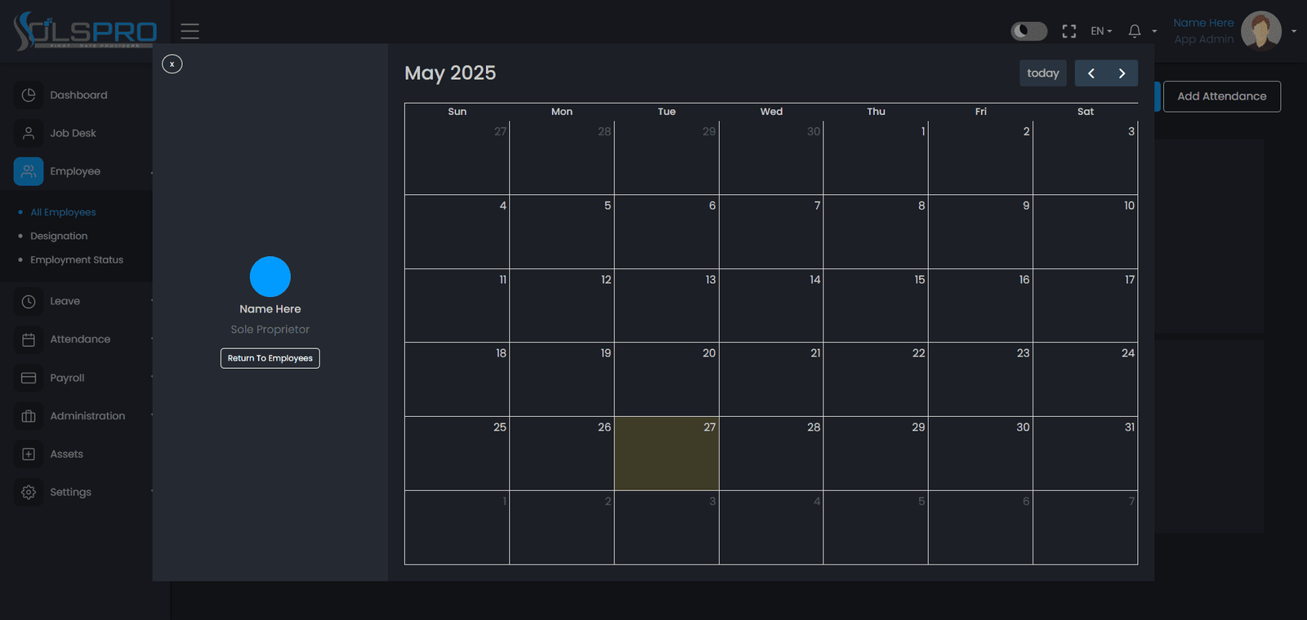Select April 30 greyed calendar cell

(771, 157)
